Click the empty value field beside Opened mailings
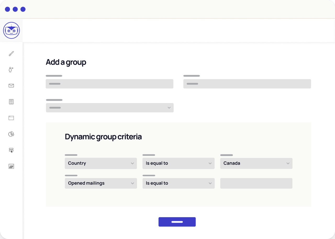This screenshot has width=335, height=239. [x=256, y=183]
